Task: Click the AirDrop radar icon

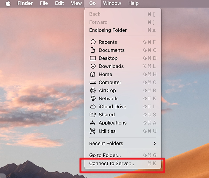Action: point(93,91)
